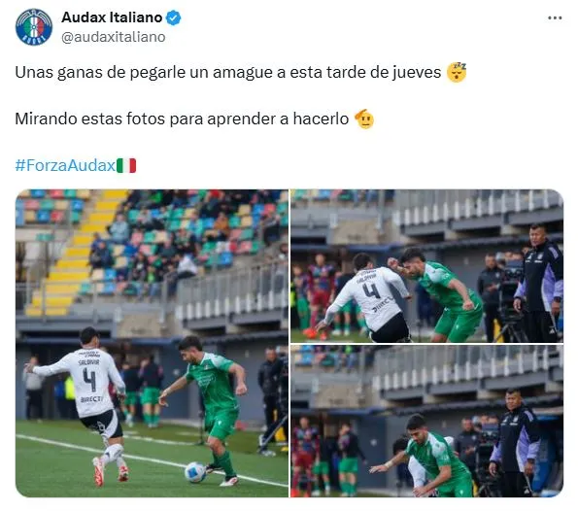
Task: Click the line "Mirando estas fotos para aprender"
Action: click(182, 119)
